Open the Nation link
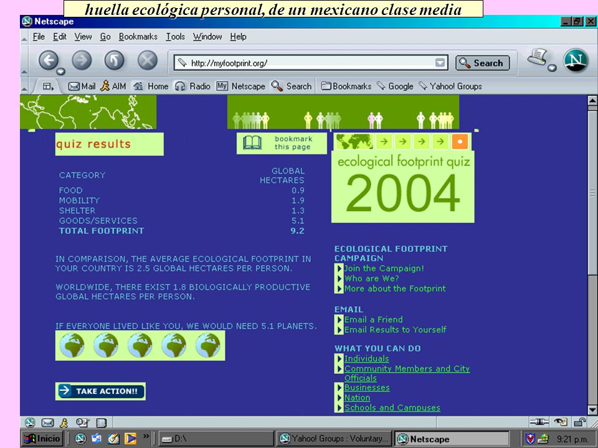 click(x=358, y=398)
